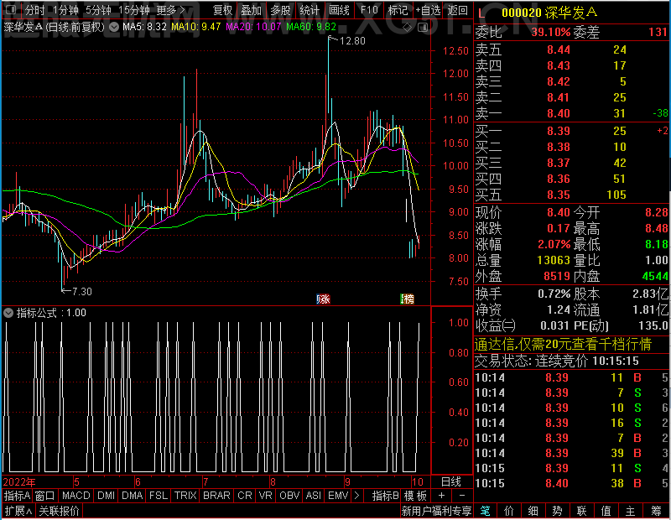Click the + button to add indicator window
Image resolution: width=671 pixels, height=520 pixels.
[x=442, y=496]
